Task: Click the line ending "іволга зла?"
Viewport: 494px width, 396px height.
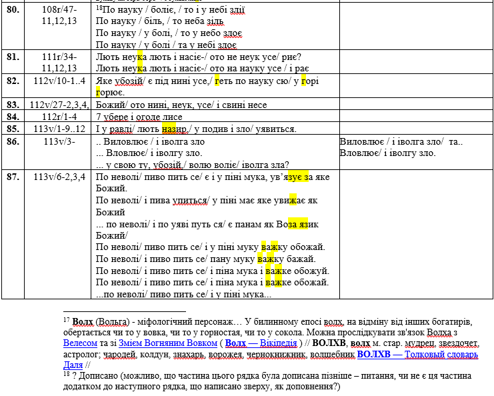Action: pos(192,165)
